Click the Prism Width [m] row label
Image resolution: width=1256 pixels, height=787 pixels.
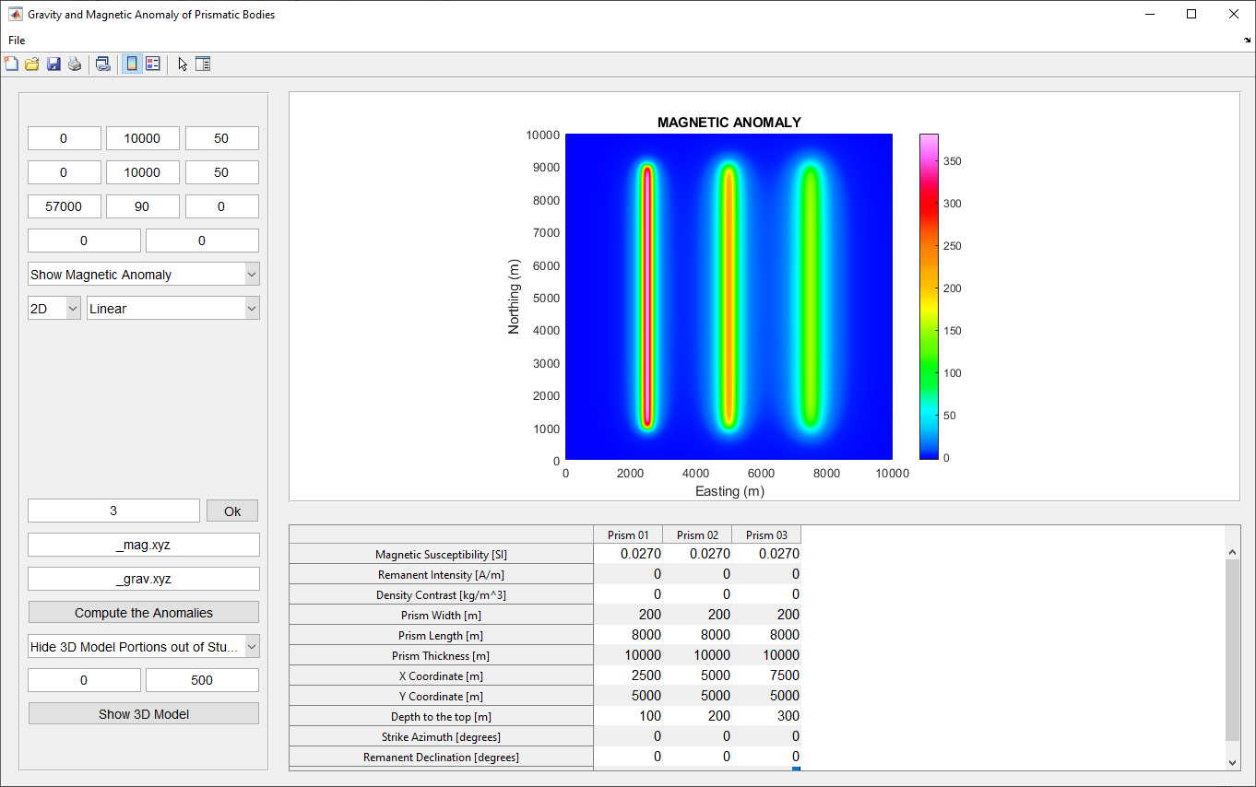click(x=441, y=615)
